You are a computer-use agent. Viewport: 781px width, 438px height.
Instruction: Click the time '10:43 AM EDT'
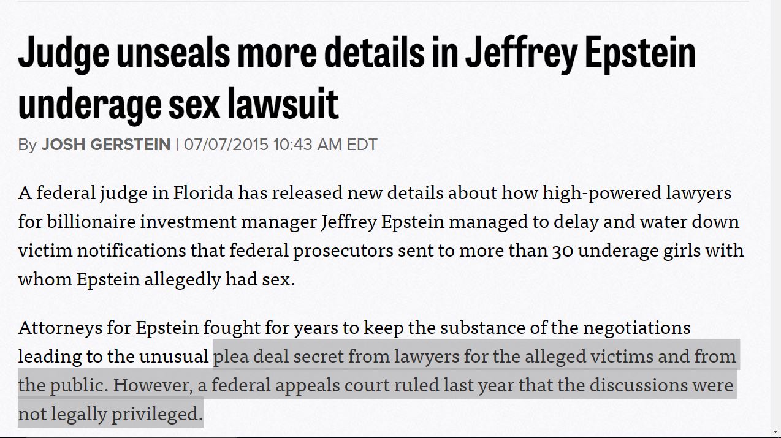325,145
